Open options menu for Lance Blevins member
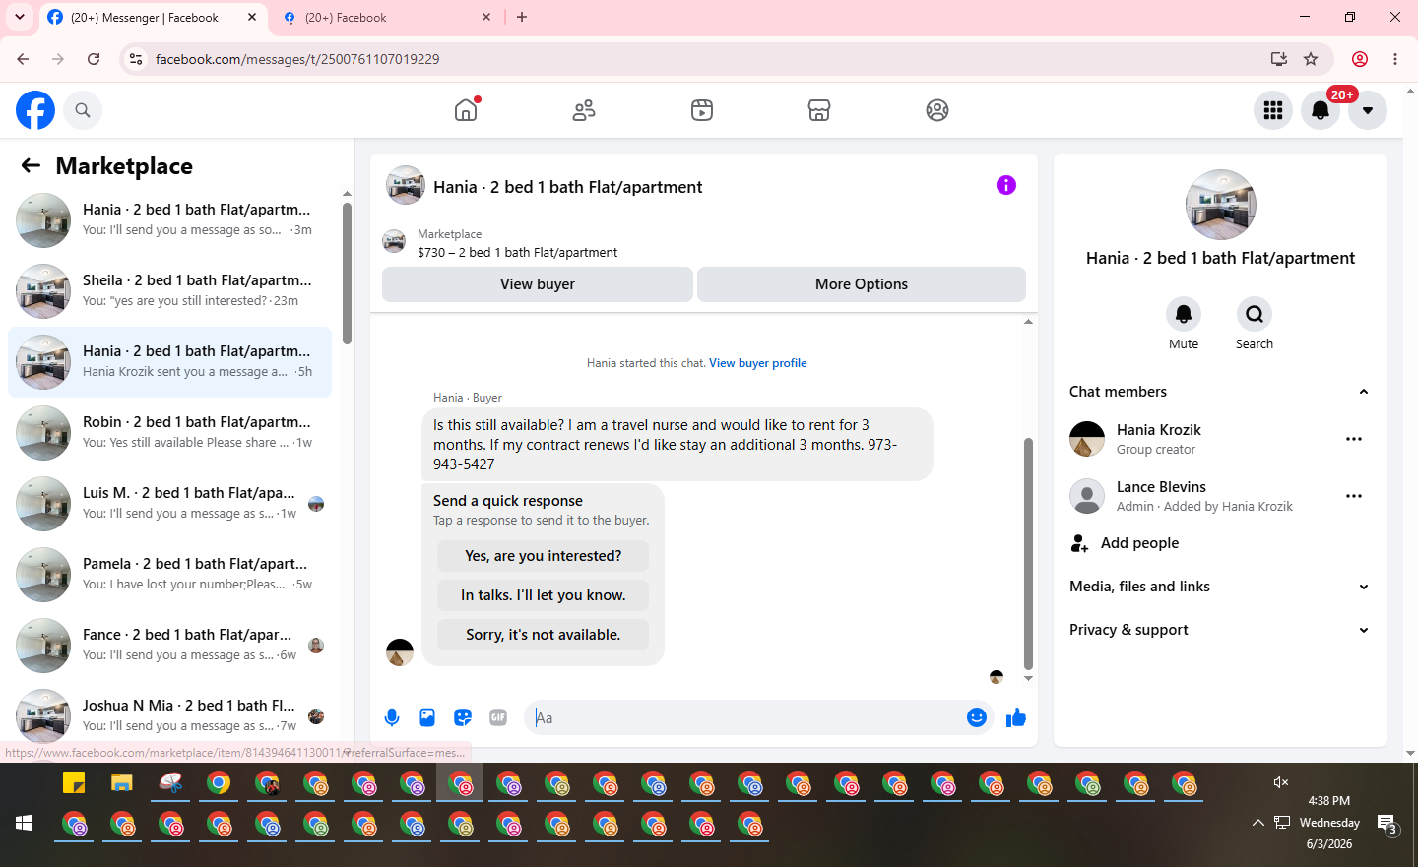Image resolution: width=1418 pixels, height=867 pixels. 1354,496
